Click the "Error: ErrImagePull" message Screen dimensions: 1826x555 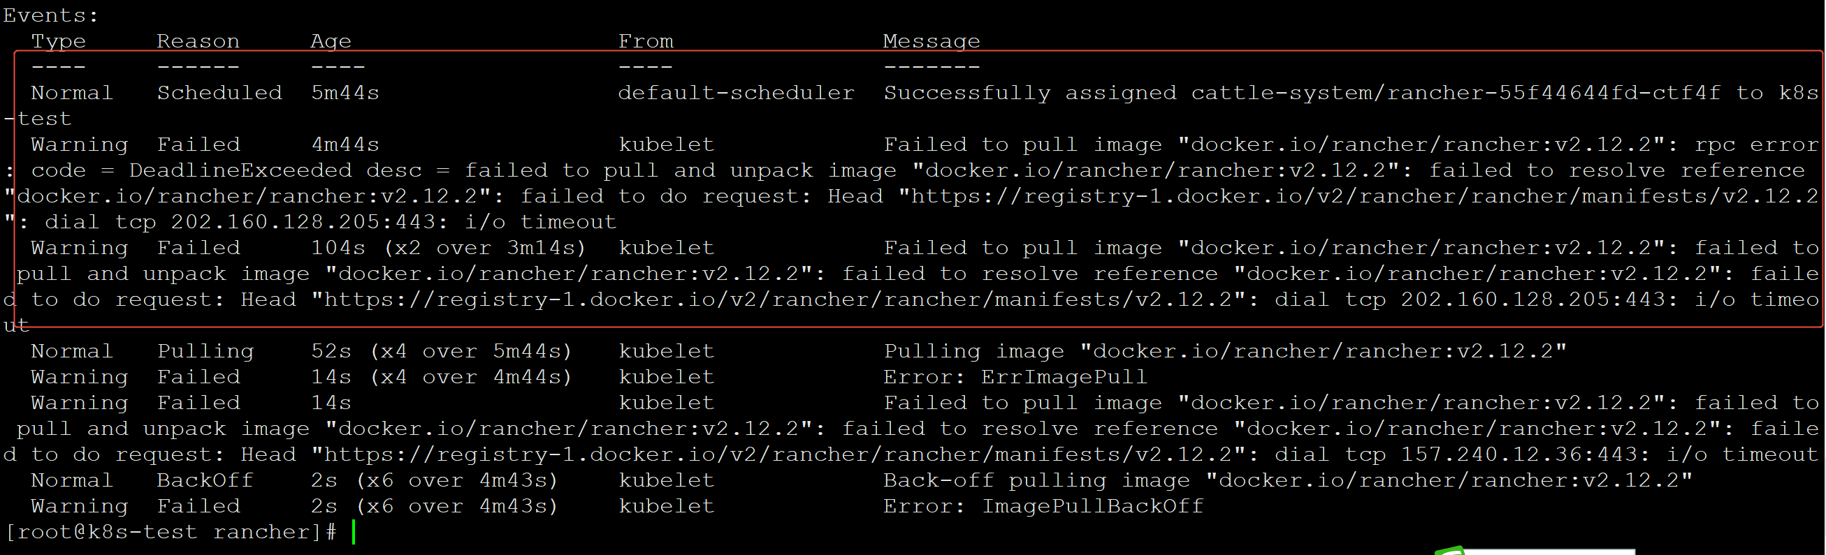(x=1015, y=377)
